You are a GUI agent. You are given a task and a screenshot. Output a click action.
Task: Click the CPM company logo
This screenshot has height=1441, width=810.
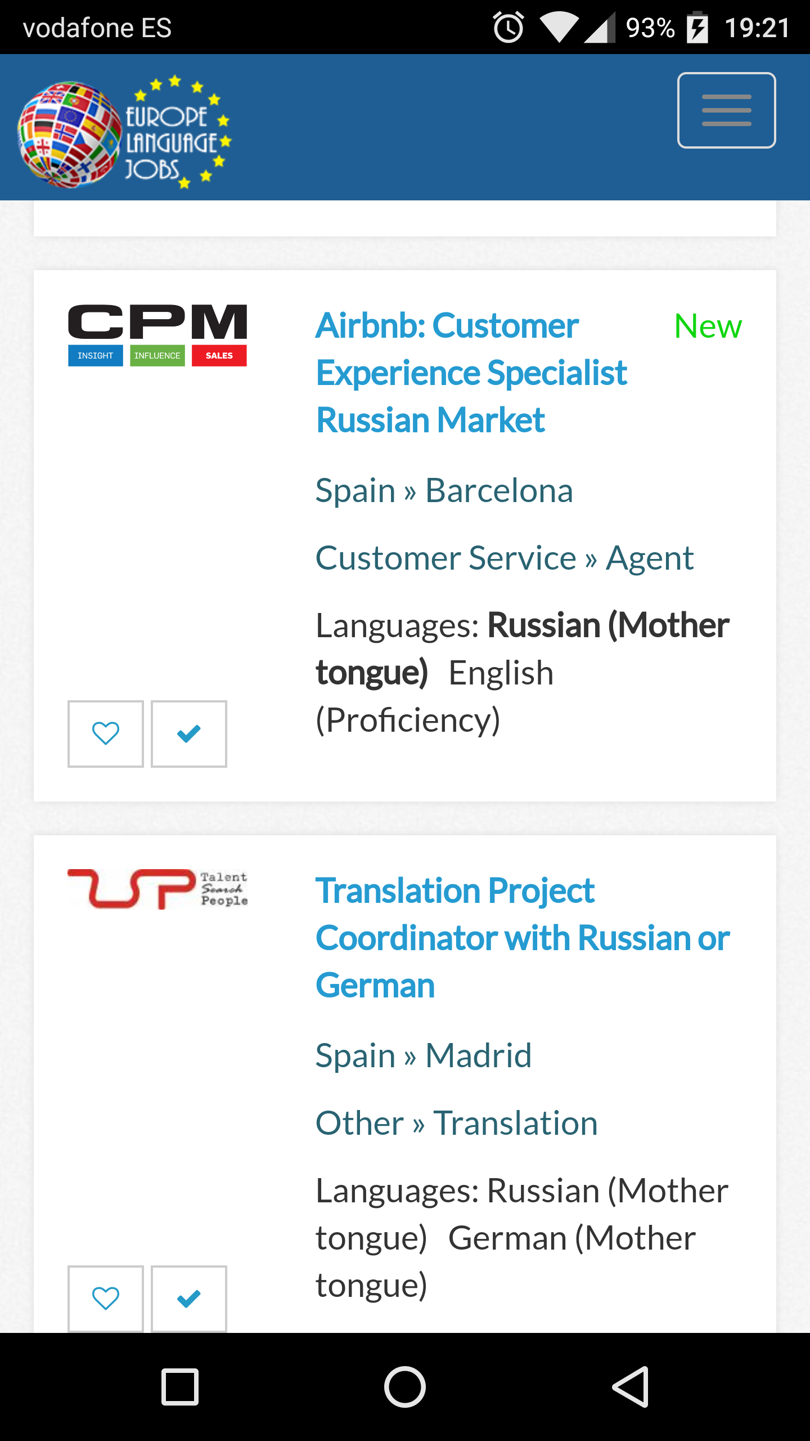(157, 335)
